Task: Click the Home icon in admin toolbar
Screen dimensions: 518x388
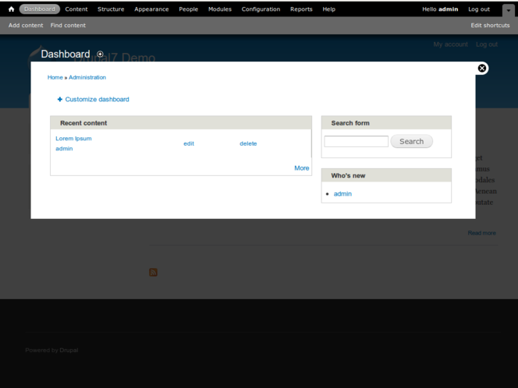Action: pyautogui.click(x=11, y=9)
